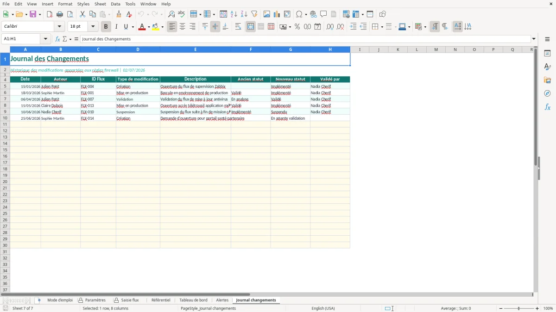Open the underline style dropdown arrow
556x312 pixels.
[133, 27]
